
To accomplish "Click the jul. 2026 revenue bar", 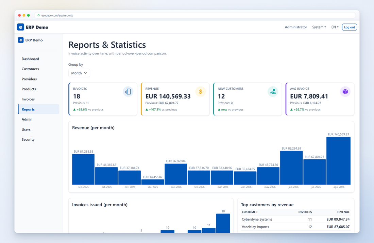I will [314, 172].
